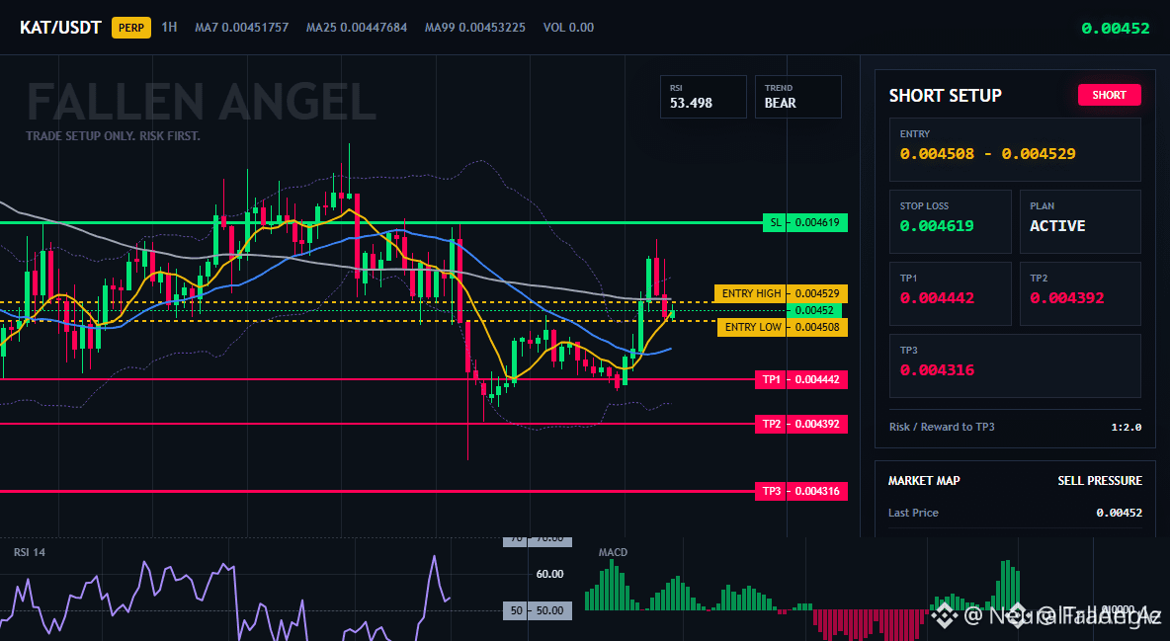The image size is (1170, 641).
Task: Click the PLAN ACTIVE card
Action: (x=1080, y=221)
